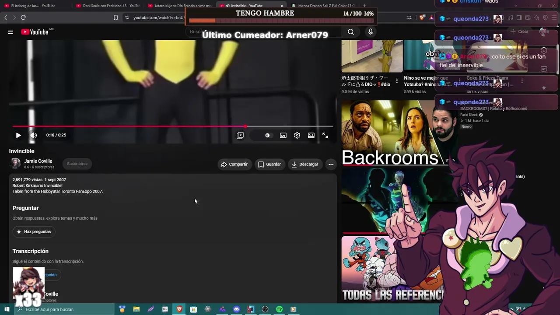Open Microsoft Store from the taskbar
Image resolution: width=560 pixels, height=315 pixels.
click(193, 309)
